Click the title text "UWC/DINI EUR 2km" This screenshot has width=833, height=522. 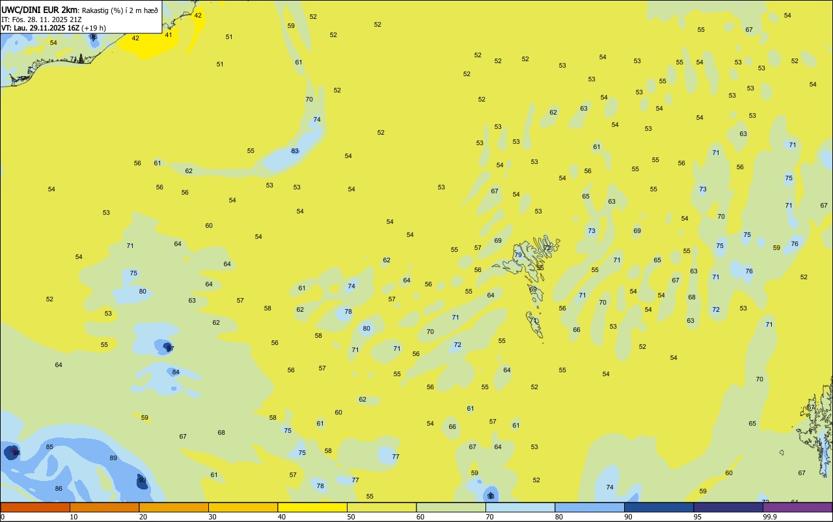39,9
